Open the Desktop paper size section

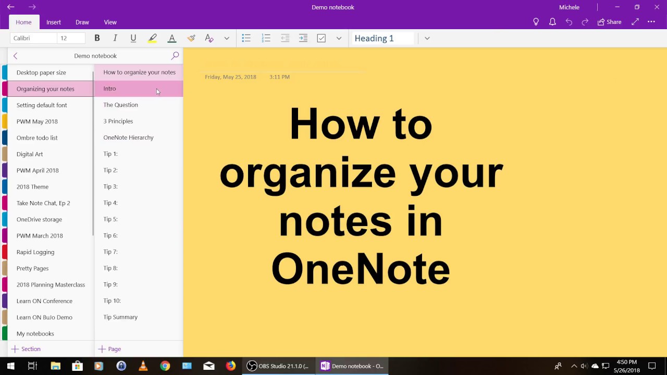(50, 72)
